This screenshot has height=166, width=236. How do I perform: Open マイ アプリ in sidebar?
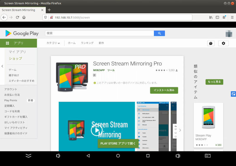coord(17,52)
